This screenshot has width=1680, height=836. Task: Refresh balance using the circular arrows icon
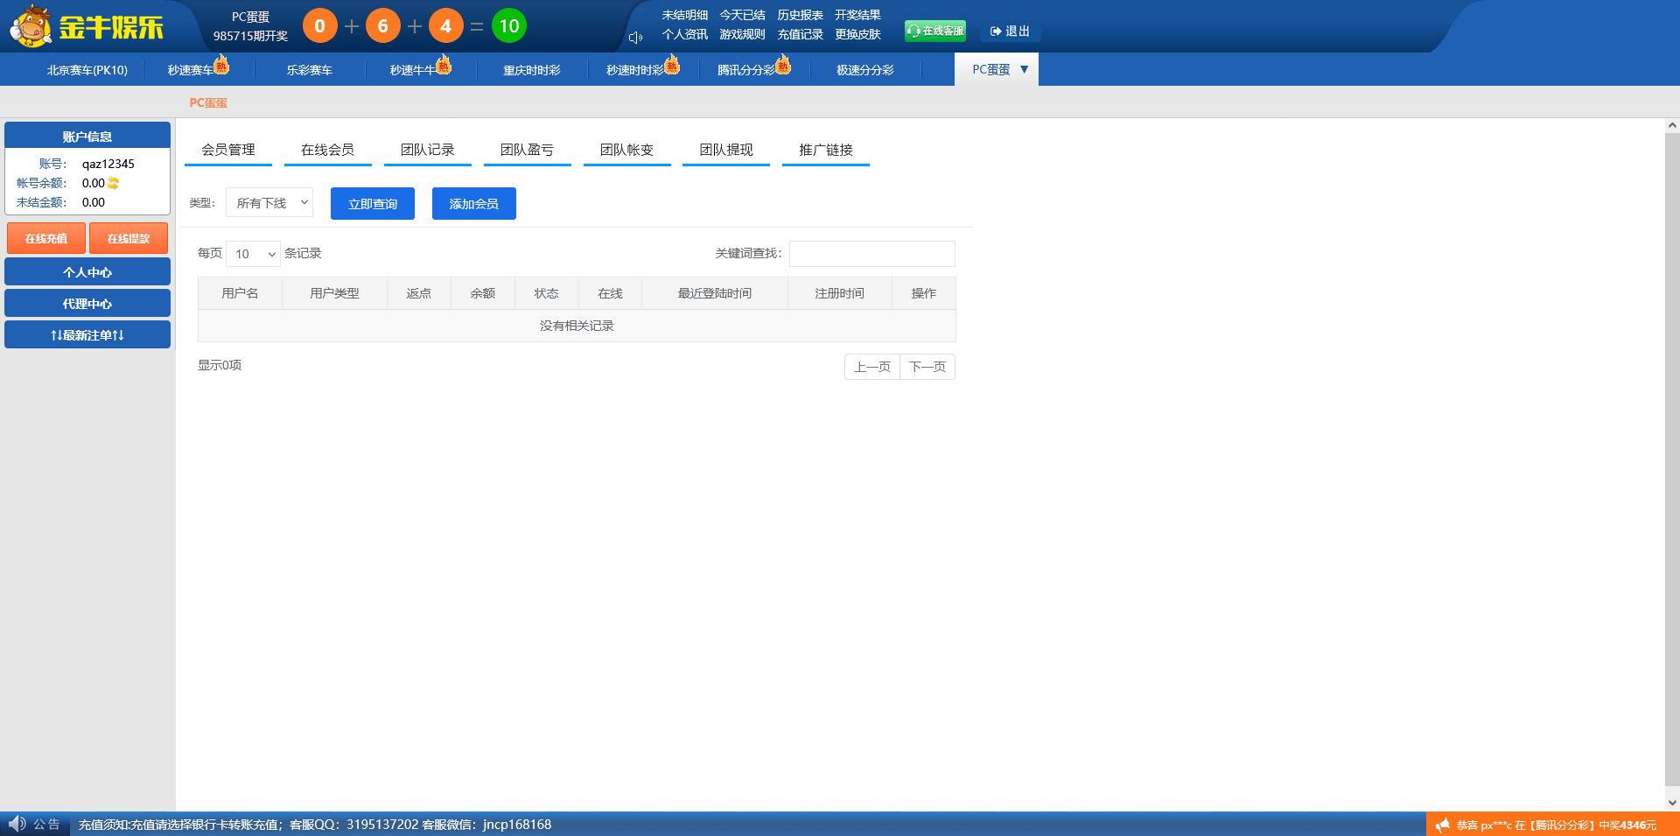pyautogui.click(x=113, y=183)
